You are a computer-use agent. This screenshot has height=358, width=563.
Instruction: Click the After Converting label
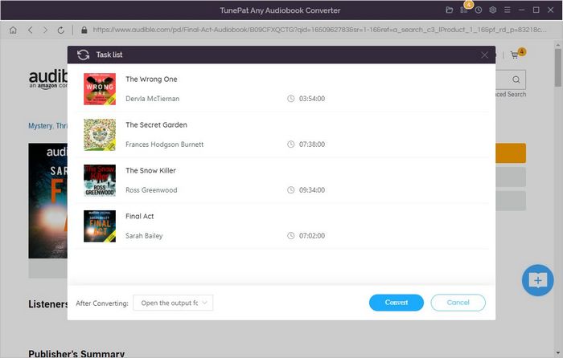point(102,303)
